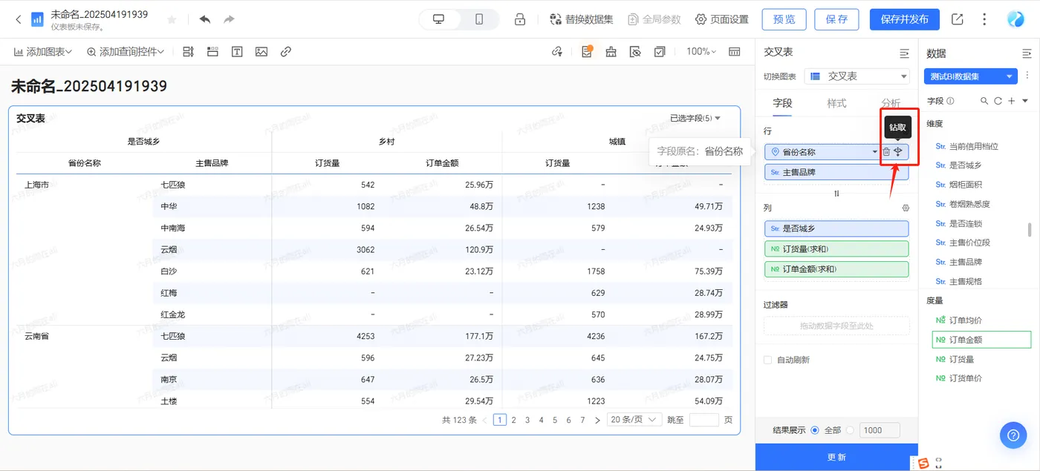Go to page 2 of the table
1040x471 pixels.
point(513,420)
